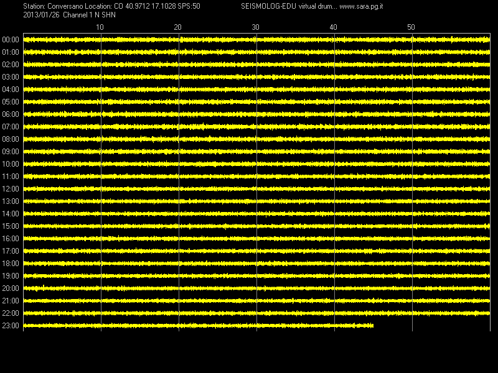Click the Channel 1 N SHN label
498x373 pixels.
click(x=89, y=15)
